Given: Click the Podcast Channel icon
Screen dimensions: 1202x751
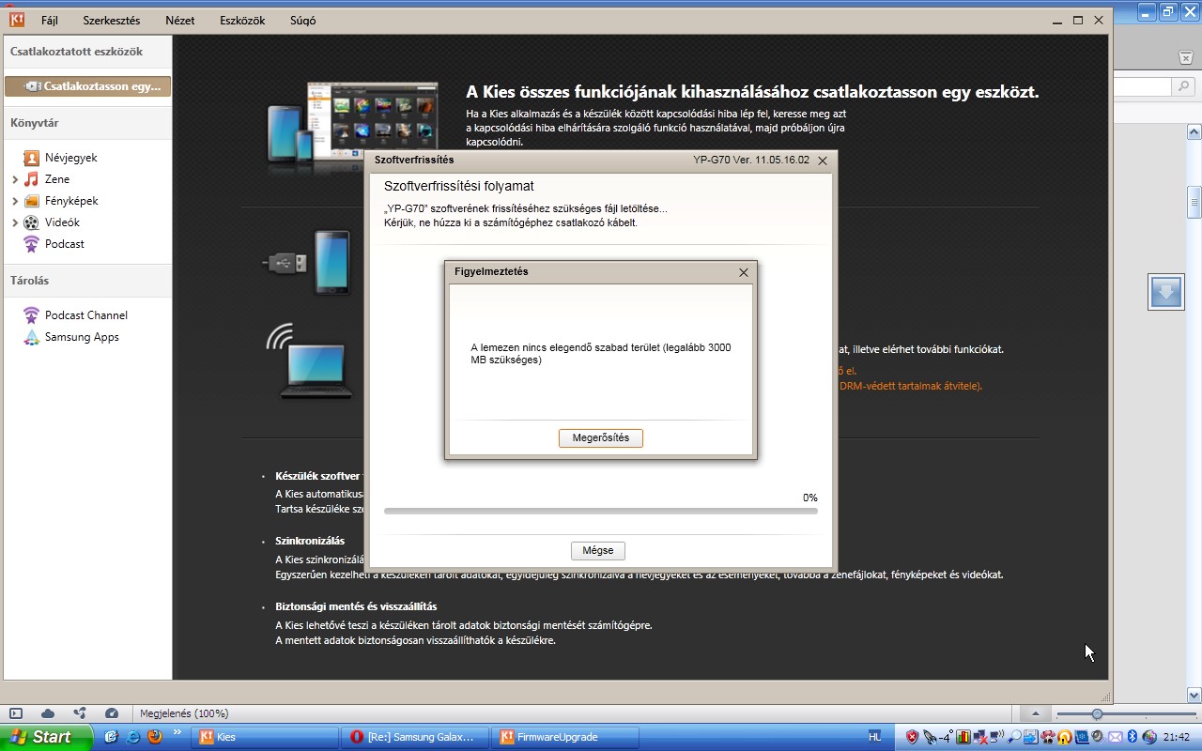Looking at the screenshot, I should [32, 315].
